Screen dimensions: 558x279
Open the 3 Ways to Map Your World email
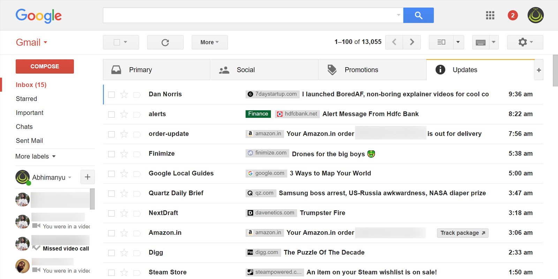click(330, 173)
